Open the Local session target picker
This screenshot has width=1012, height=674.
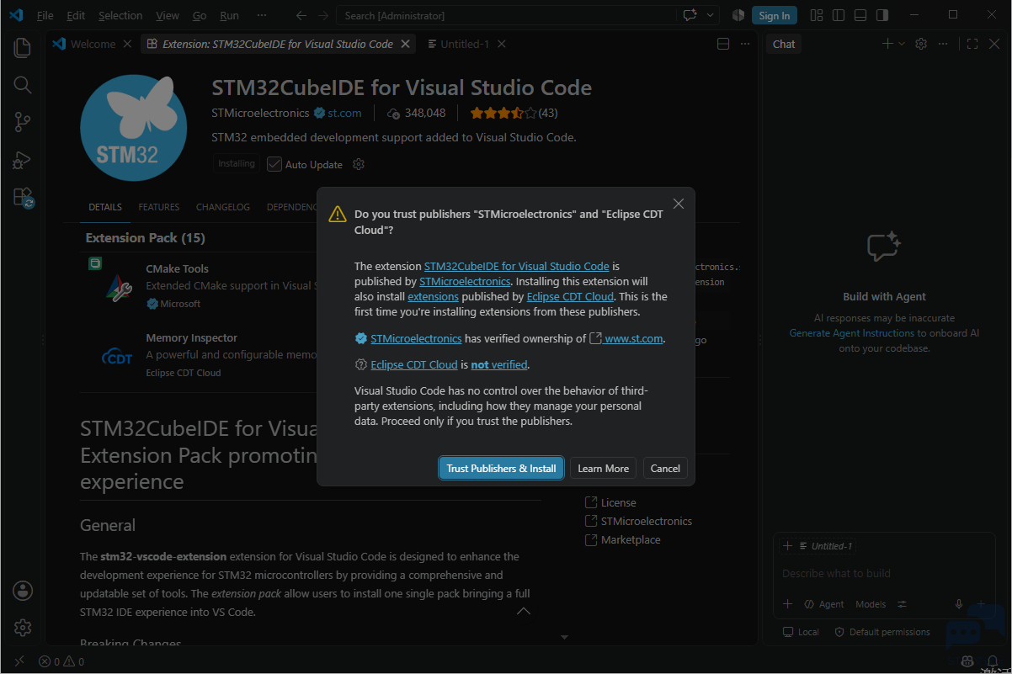[801, 632]
